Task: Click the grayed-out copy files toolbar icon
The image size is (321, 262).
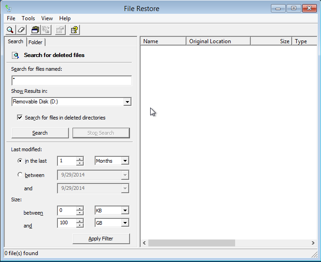Action: 46,30
